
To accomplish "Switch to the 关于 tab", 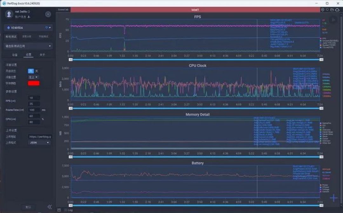I will (42, 55).
